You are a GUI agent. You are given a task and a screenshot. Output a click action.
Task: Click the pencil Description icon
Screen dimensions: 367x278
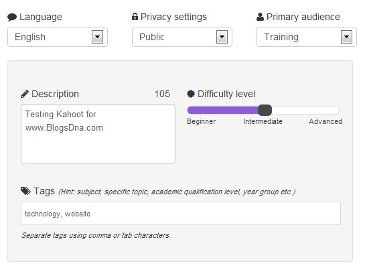[x=25, y=94]
